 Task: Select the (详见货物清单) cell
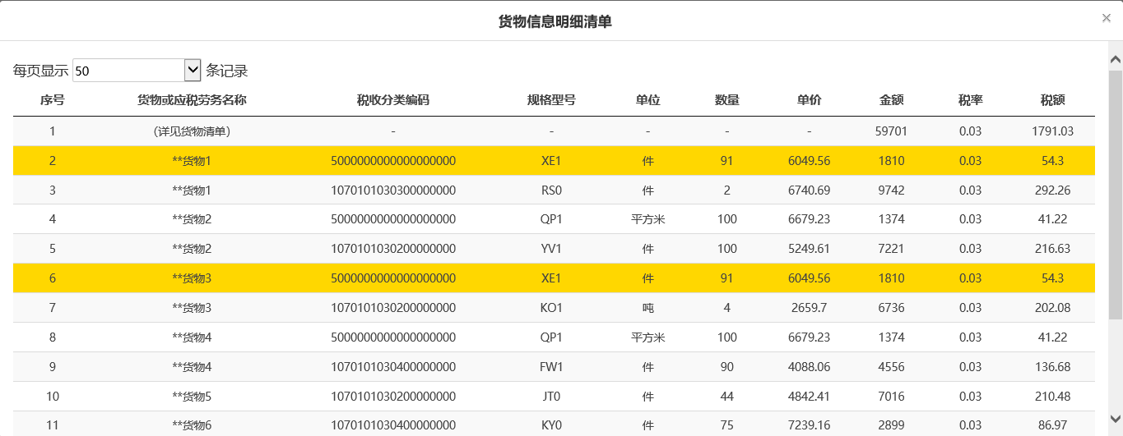[x=192, y=131]
